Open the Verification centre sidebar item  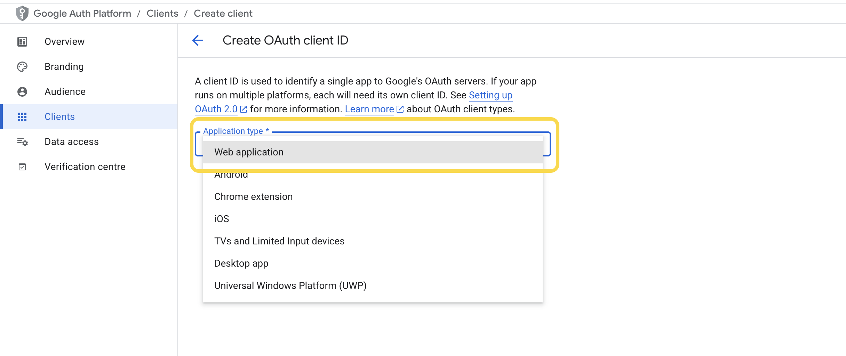point(89,167)
